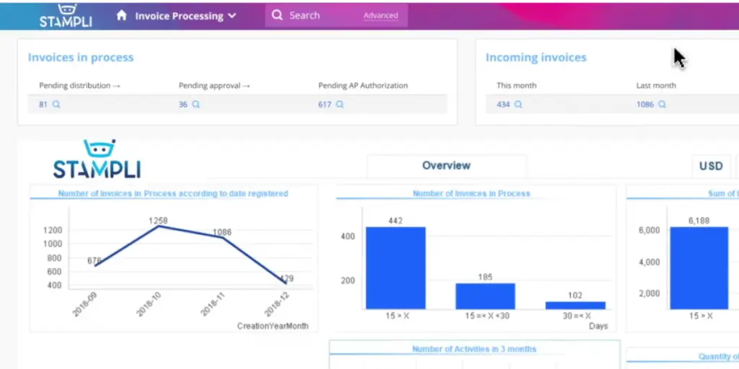This screenshot has width=739, height=369.
Task: Open the Pending approval arrow link
Action: [x=214, y=86]
